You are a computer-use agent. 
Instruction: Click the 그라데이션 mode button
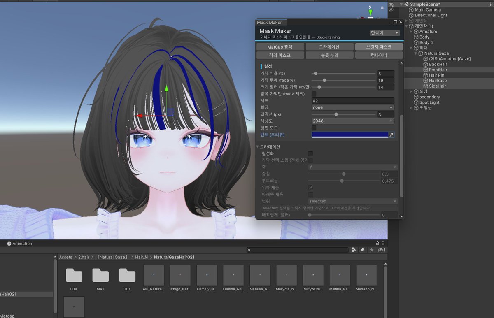pos(329,47)
